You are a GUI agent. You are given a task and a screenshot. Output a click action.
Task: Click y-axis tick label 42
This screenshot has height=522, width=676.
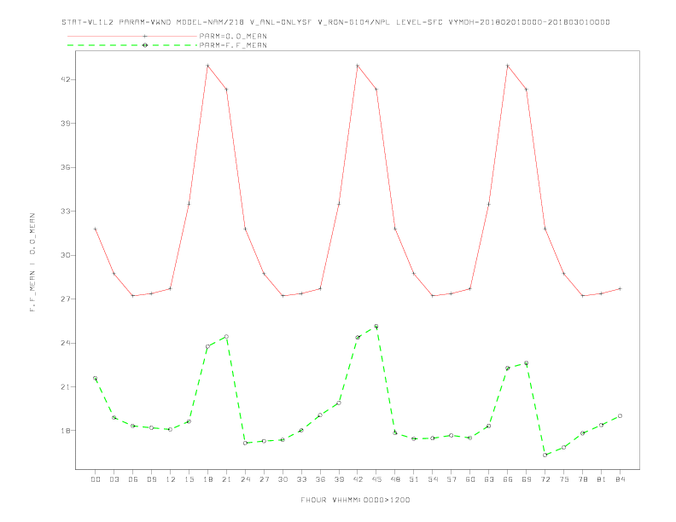point(66,79)
